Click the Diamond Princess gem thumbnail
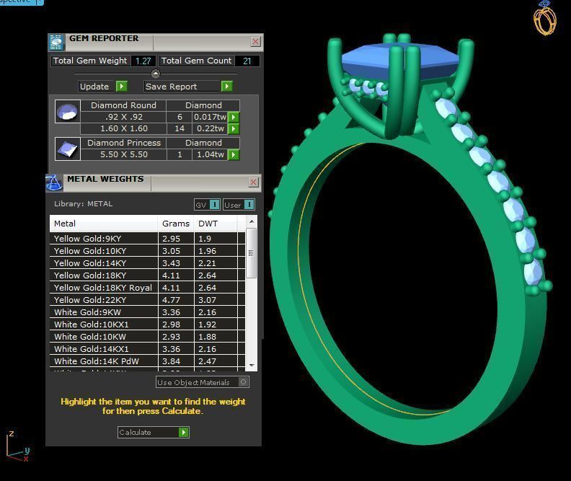 67,149
